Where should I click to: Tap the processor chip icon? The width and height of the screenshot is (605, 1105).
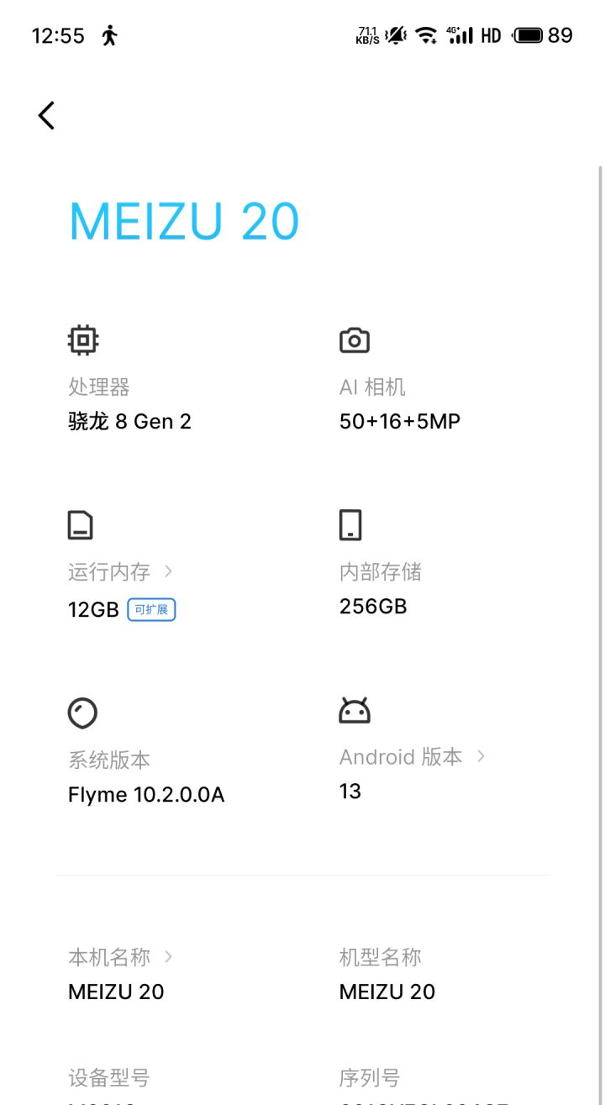(x=83, y=340)
